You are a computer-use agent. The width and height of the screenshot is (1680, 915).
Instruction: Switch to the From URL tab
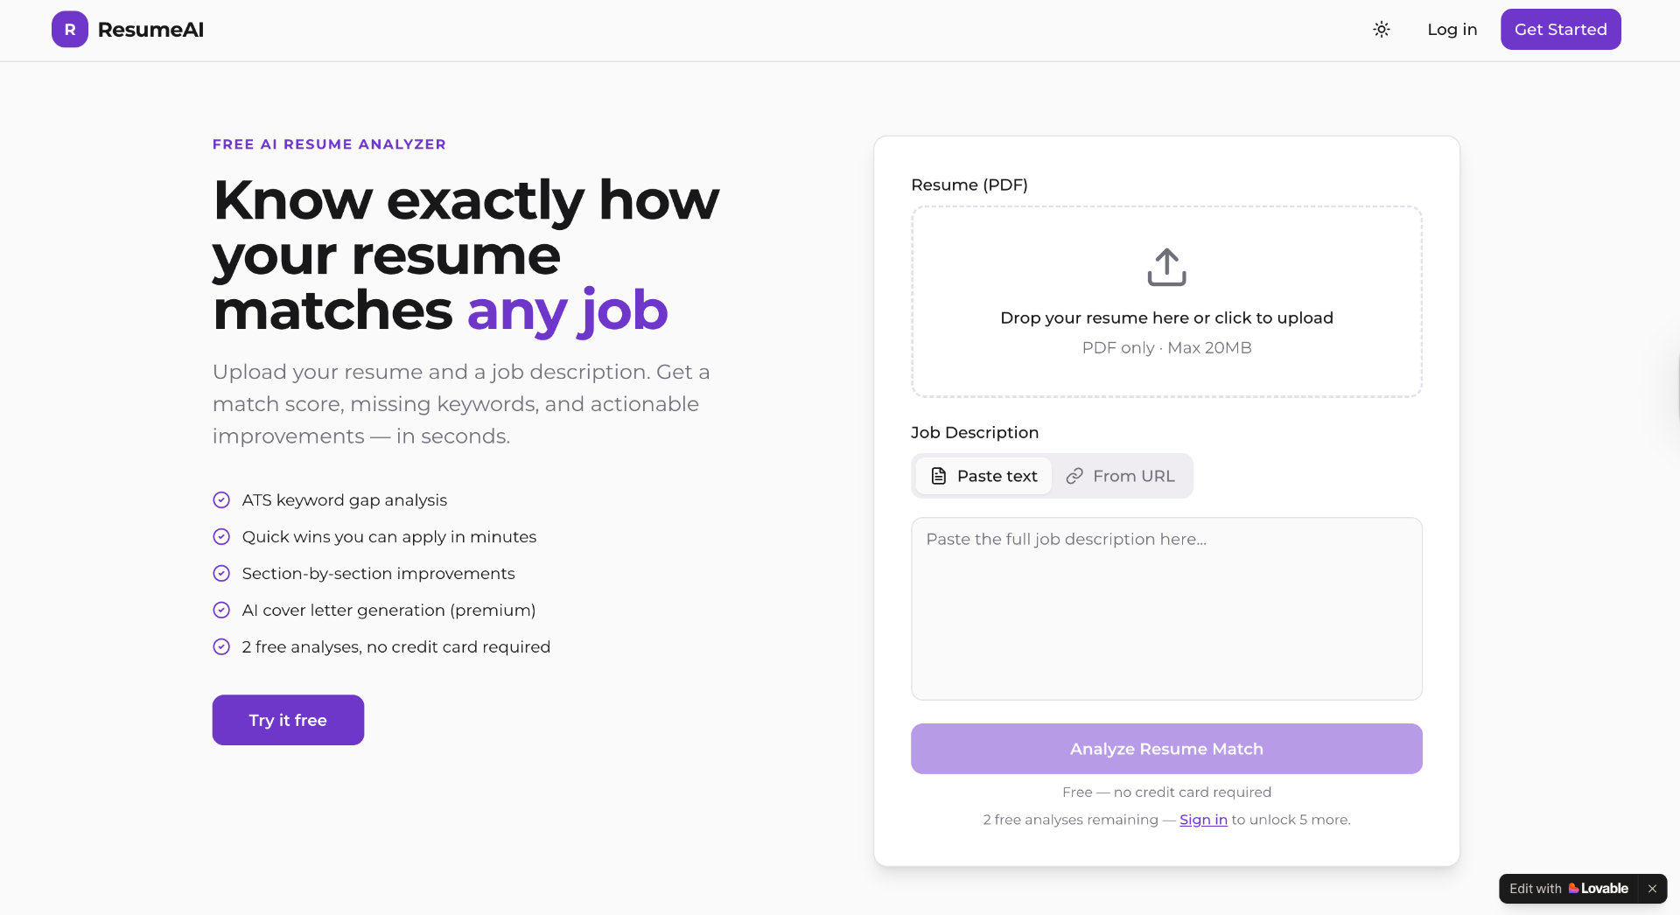click(1121, 476)
